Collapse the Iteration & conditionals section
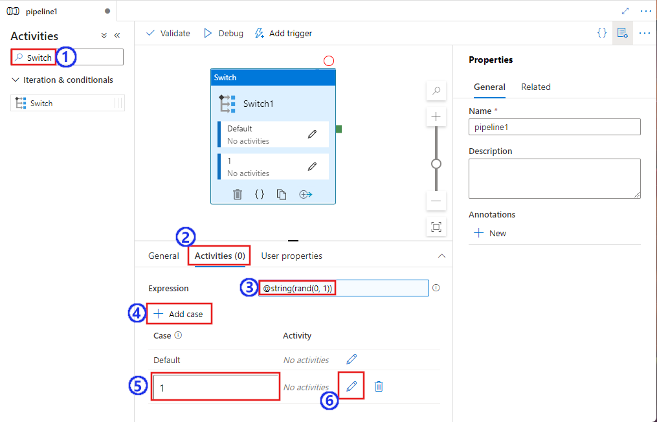Screen dimensions: 657x422 [x=15, y=80]
